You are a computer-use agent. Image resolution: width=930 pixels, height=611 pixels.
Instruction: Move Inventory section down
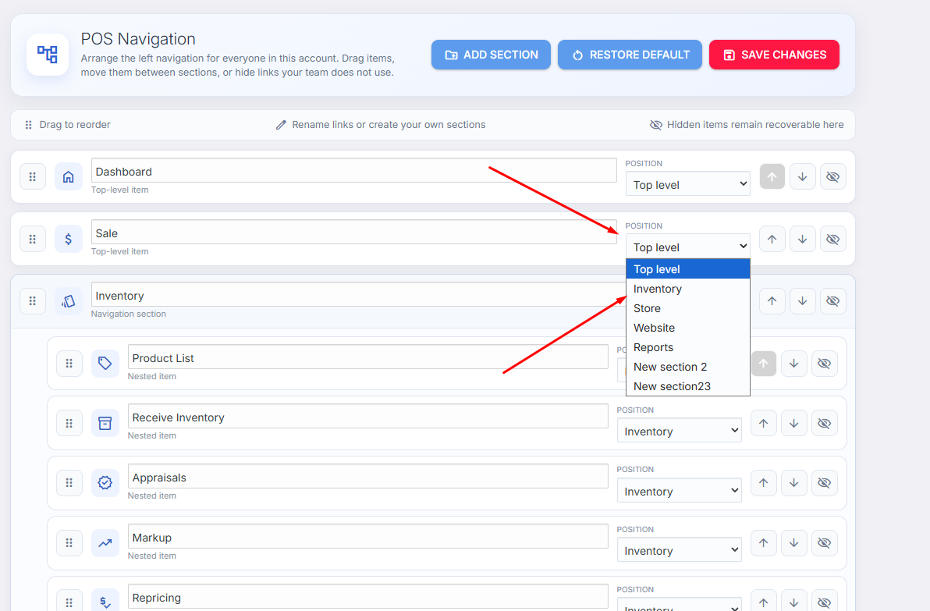803,300
